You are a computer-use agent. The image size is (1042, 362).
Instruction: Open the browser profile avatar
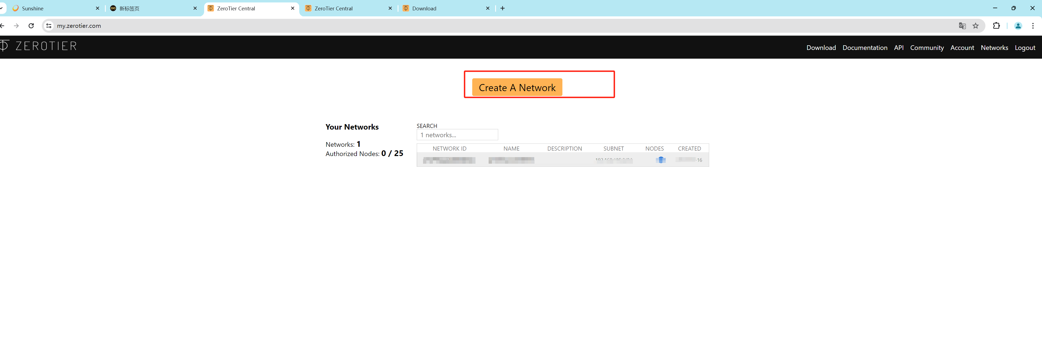(x=1018, y=25)
